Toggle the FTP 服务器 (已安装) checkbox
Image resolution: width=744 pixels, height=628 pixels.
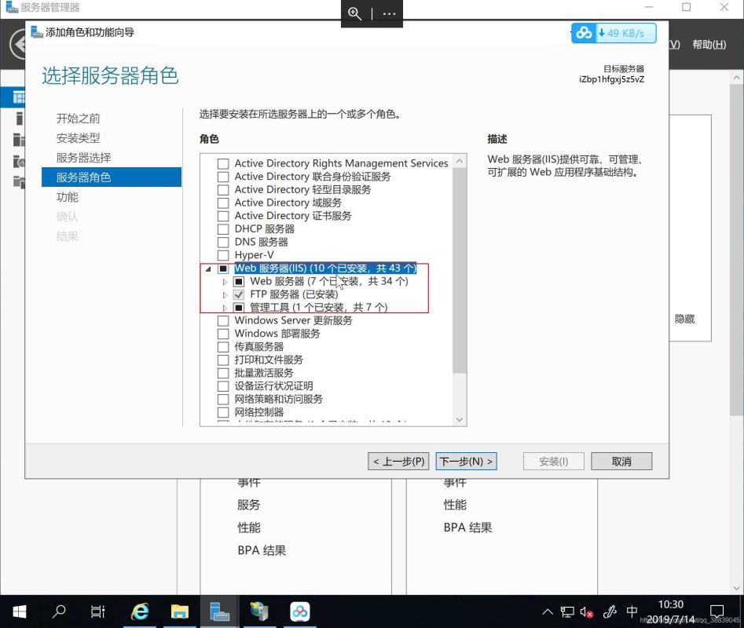click(239, 295)
